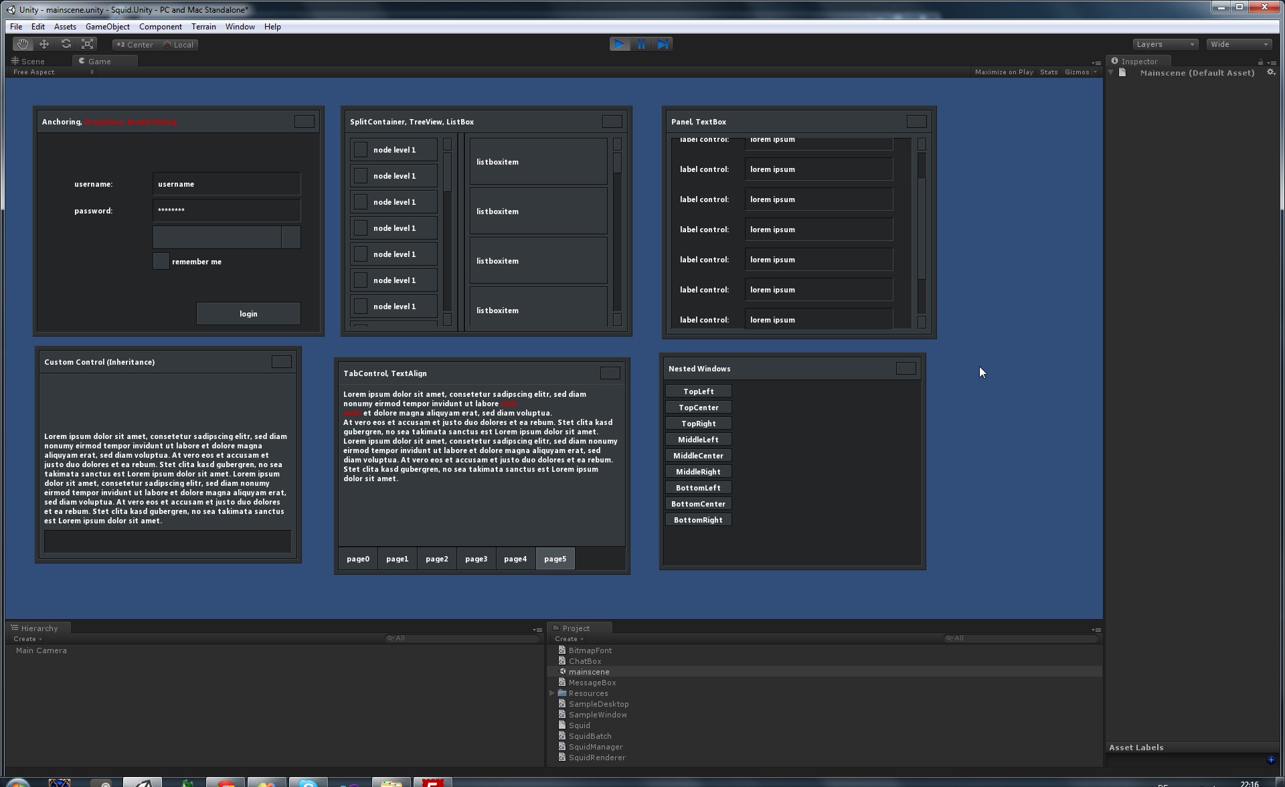The image size is (1285, 787).
Task: Select the Rotate tool
Action: (x=66, y=43)
